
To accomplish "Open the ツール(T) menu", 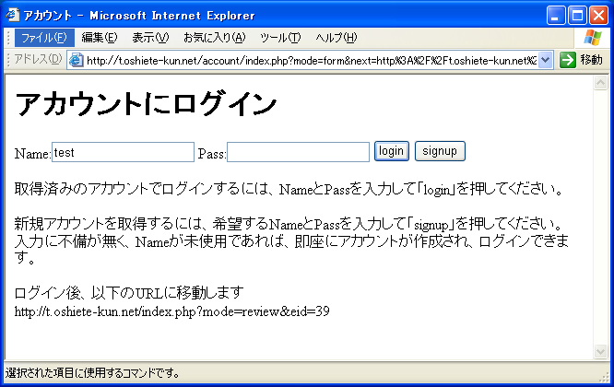I will tap(280, 38).
